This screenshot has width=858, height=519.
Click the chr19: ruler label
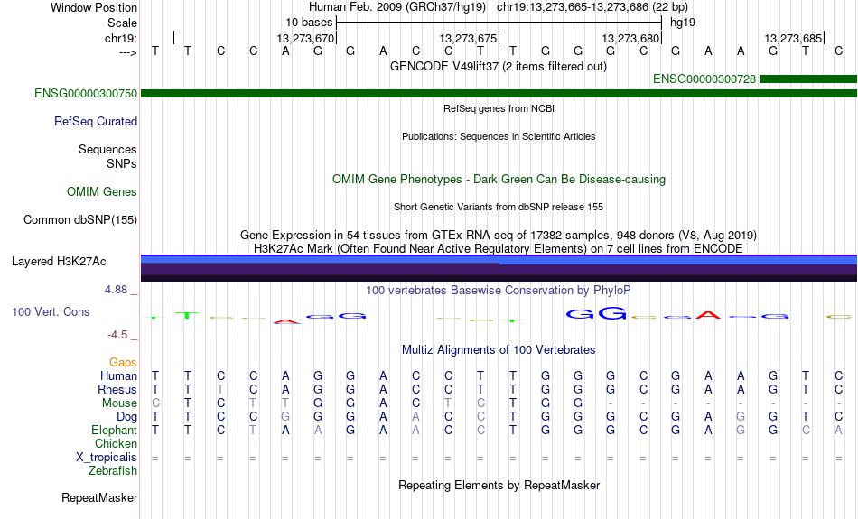121,38
